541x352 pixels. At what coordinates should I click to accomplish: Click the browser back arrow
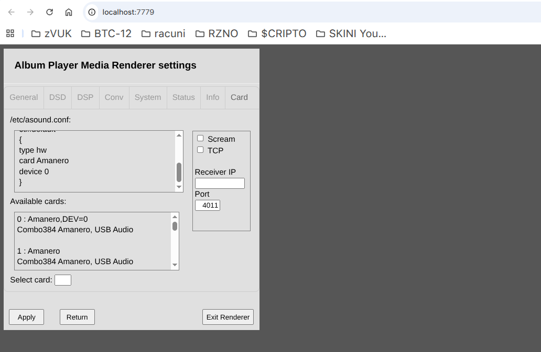[x=12, y=12]
